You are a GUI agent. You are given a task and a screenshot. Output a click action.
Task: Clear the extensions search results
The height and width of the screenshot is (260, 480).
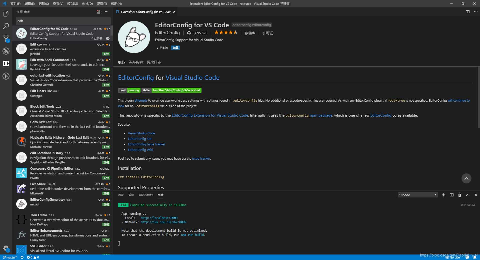[x=98, y=12]
